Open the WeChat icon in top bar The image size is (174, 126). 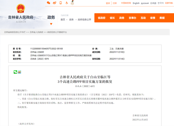pos(48,3)
